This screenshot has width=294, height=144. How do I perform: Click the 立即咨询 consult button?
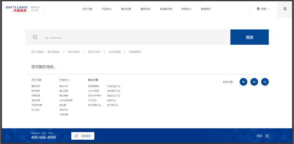tap(83, 136)
